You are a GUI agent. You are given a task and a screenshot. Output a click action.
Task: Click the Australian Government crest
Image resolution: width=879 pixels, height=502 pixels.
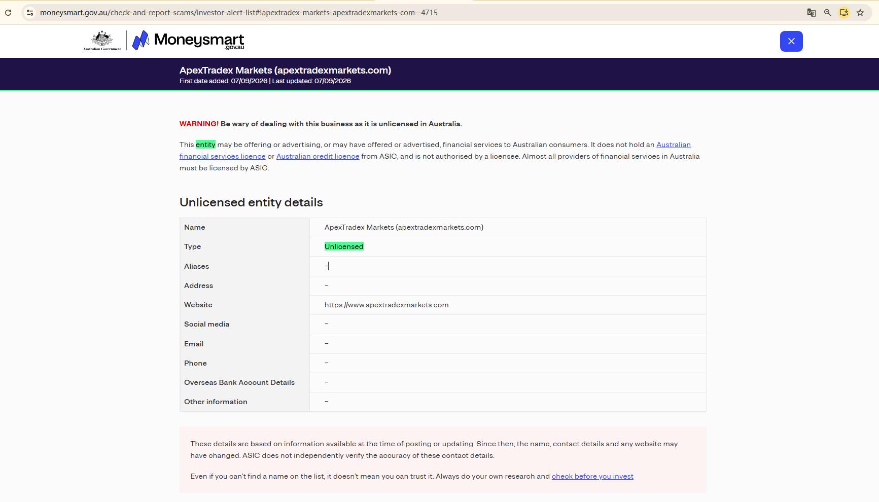(102, 41)
